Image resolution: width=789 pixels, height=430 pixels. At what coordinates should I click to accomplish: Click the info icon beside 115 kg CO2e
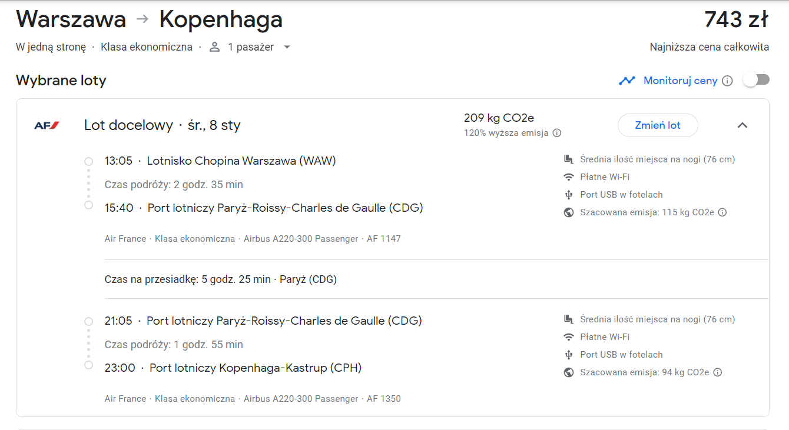click(722, 212)
